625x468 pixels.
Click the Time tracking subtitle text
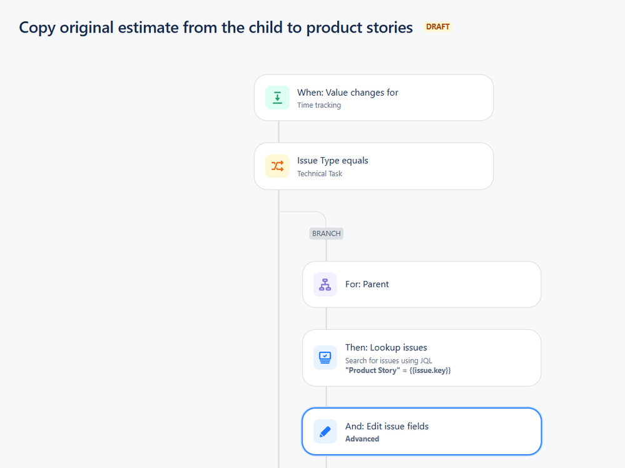pyautogui.click(x=319, y=105)
